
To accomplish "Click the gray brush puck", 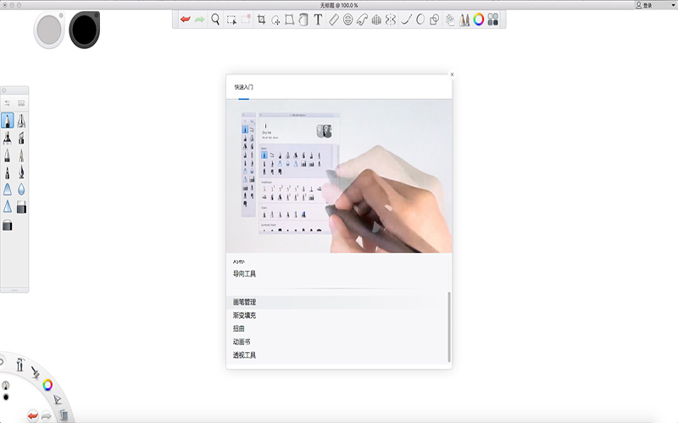I will [x=49, y=30].
